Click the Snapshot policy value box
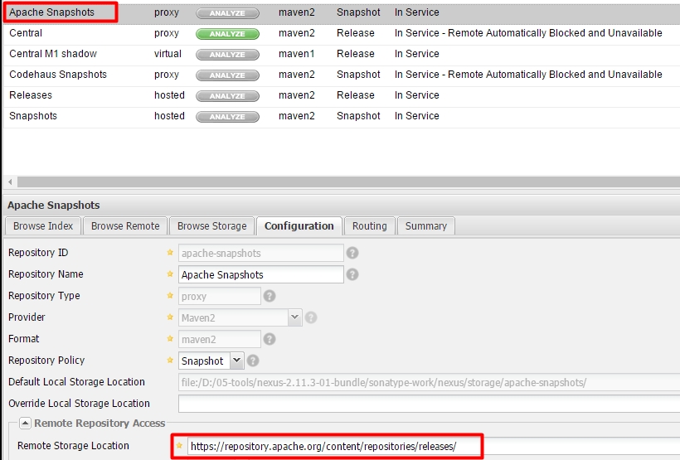This screenshot has width=680, height=460. [x=204, y=361]
